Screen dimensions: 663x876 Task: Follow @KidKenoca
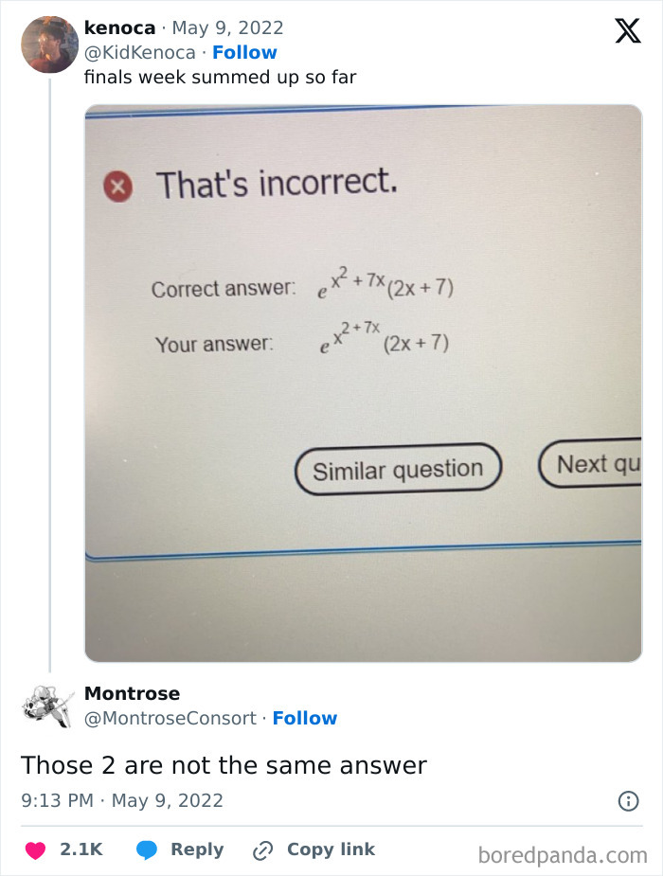tap(245, 52)
